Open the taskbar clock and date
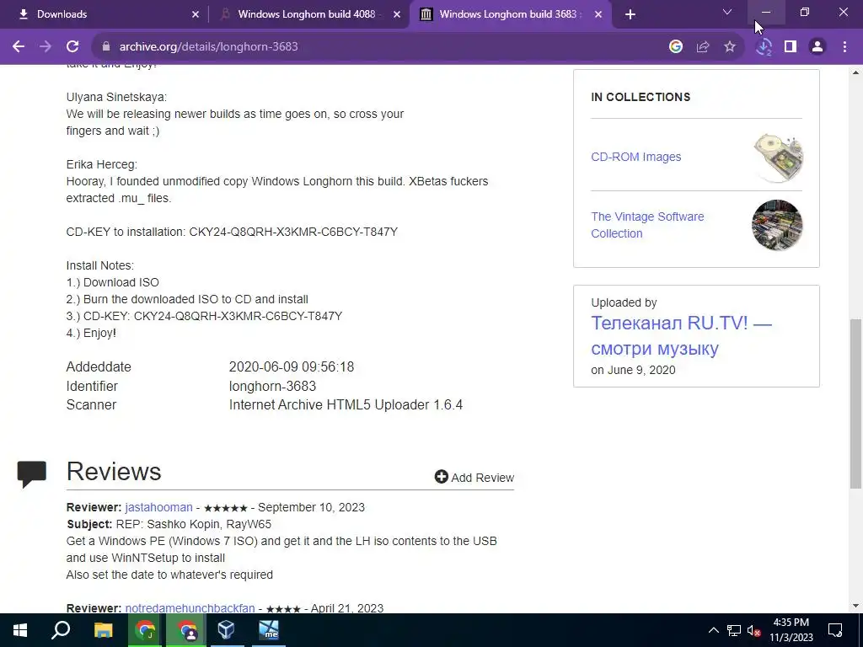 [x=791, y=630]
